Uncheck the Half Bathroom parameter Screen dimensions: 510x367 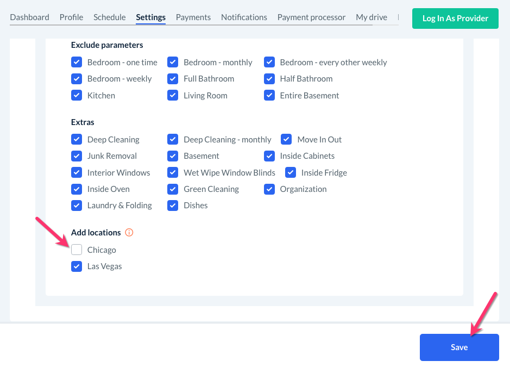(269, 79)
